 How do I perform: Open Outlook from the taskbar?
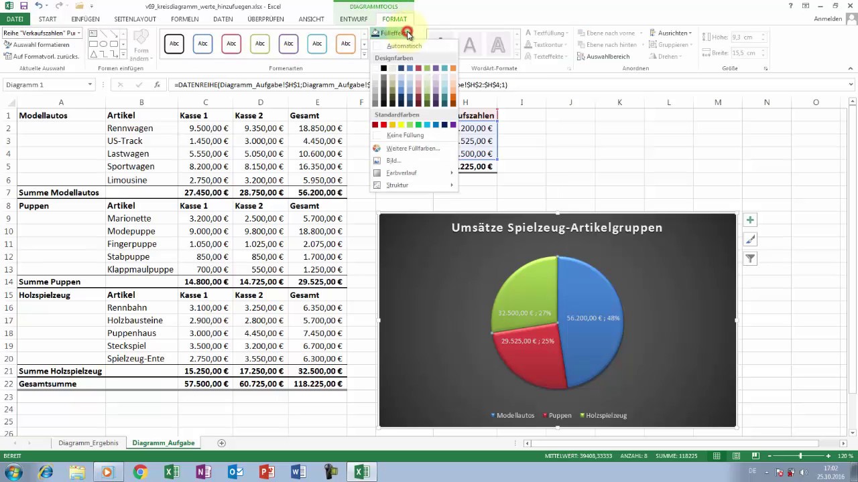235,472
